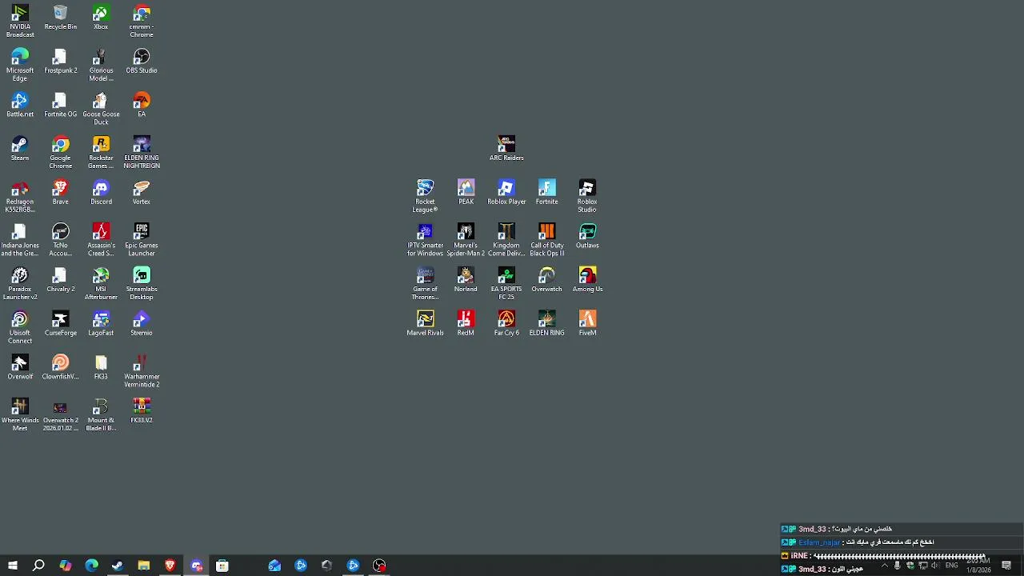Open Copilot from the taskbar

pyautogui.click(x=65, y=566)
